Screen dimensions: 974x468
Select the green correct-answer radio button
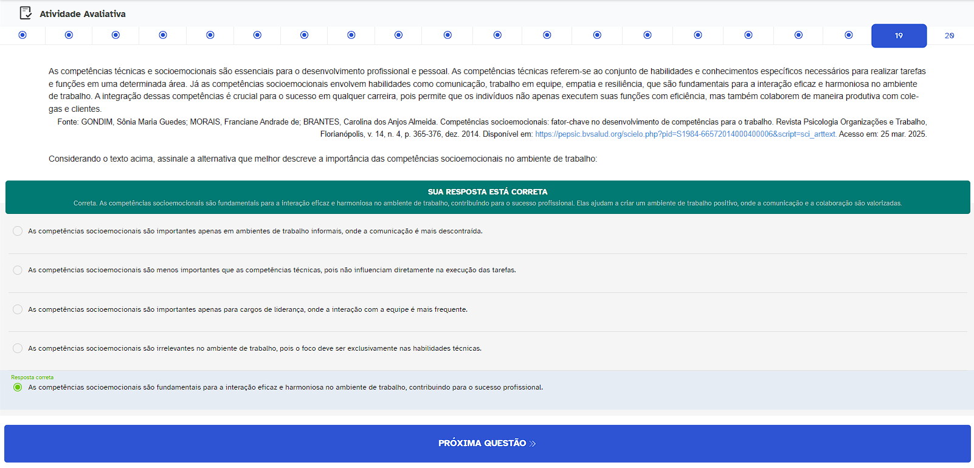tap(18, 387)
